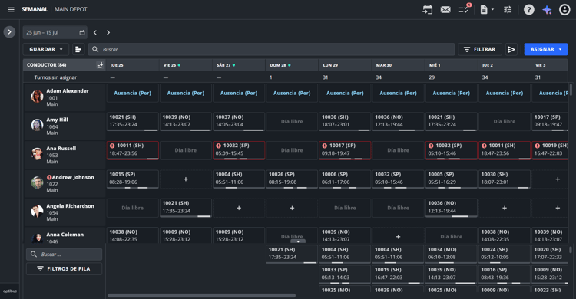Click Angela Richardson's driver name
This screenshot has width=576, height=299.
[x=70, y=205]
